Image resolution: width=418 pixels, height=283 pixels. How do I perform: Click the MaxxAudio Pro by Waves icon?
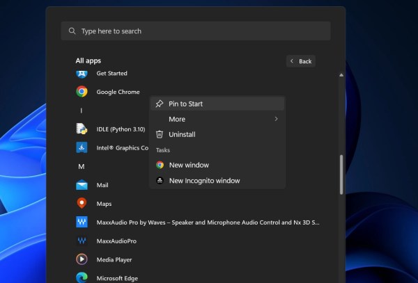coord(82,223)
